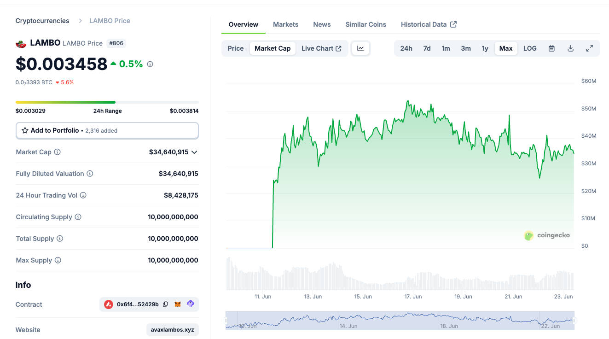Click the chart peak near 17. Jun
Screen dimensions: 609x339
[x=408, y=101]
